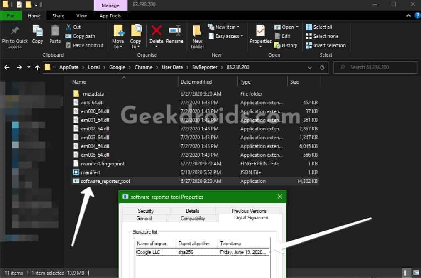The image size is (421, 278).
Task: Click the Copy ribbon icon
Action: coord(37,34)
